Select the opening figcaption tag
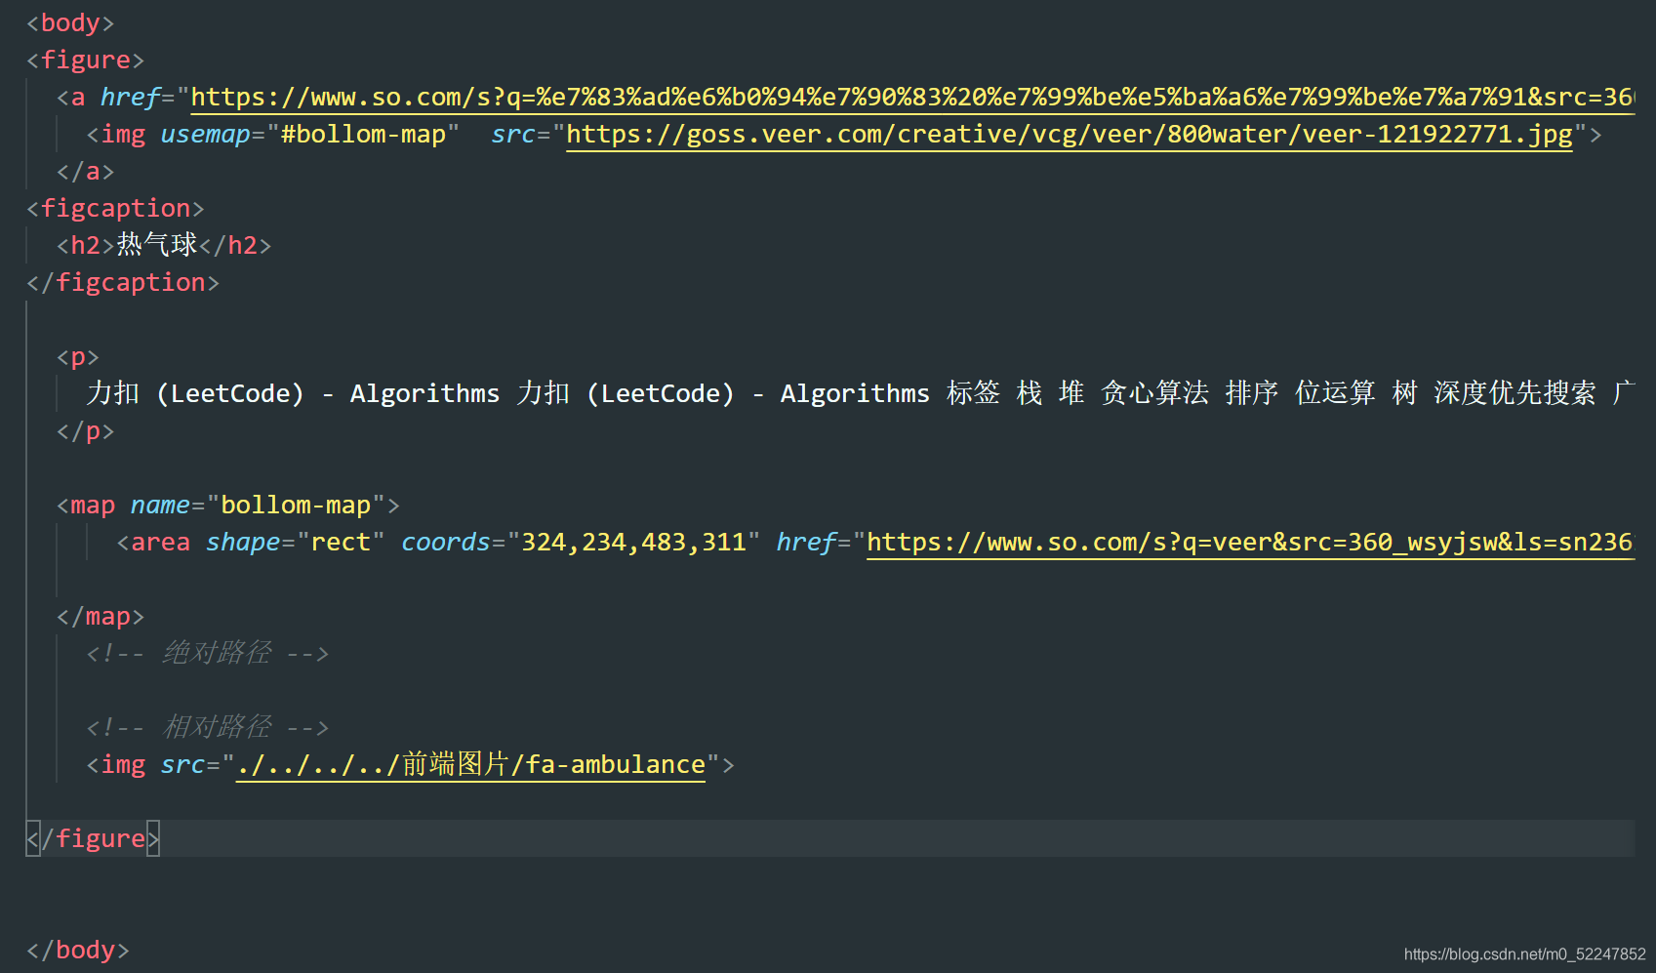1656x973 pixels. point(115,209)
